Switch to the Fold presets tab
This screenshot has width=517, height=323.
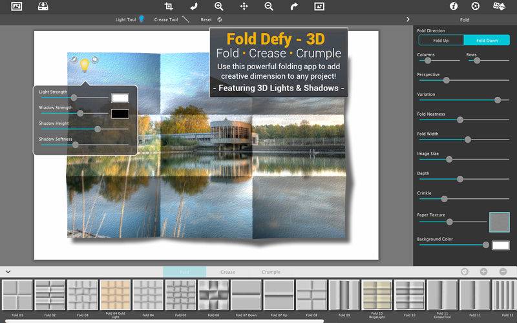pyautogui.click(x=185, y=272)
